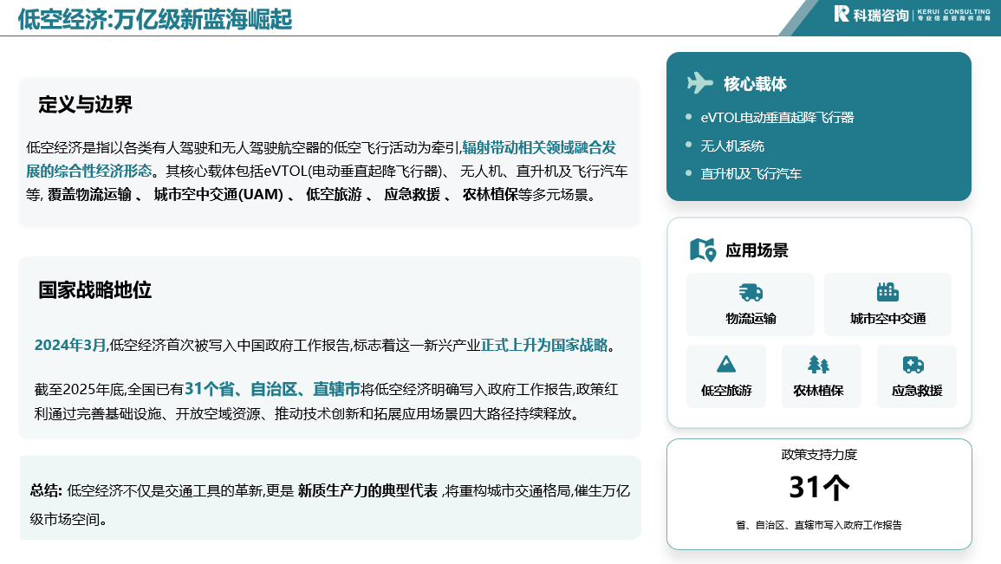Click the 城市空中交通 scenario card
The width and height of the screenshot is (1001, 564).
click(888, 304)
